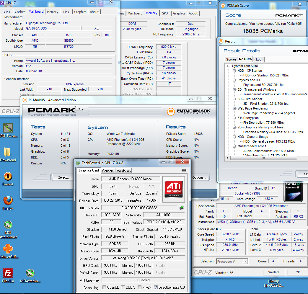Click the Futuremark Corporation logo

click(189, 112)
